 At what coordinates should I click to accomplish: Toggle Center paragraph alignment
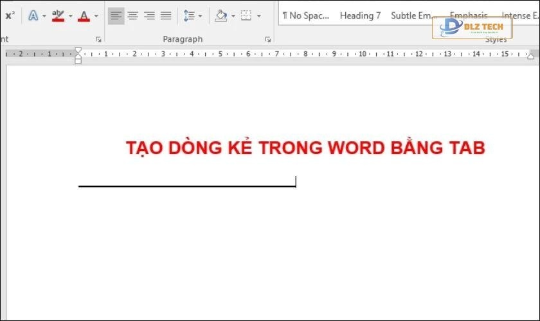132,15
